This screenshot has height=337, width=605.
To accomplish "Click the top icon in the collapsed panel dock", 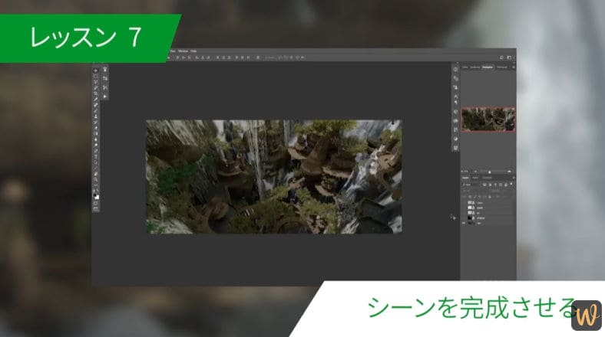I will [455, 67].
